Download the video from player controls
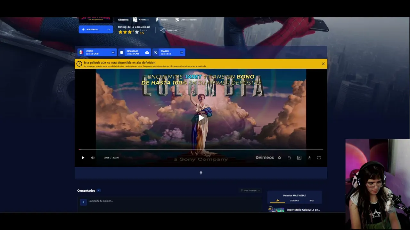 pos(309,157)
